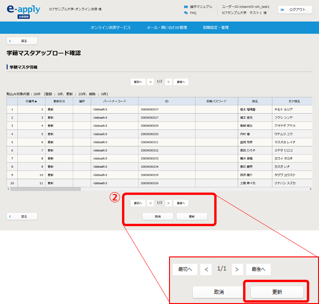
Task: Click the 戻る button below the table
Action: click(x=22, y=216)
